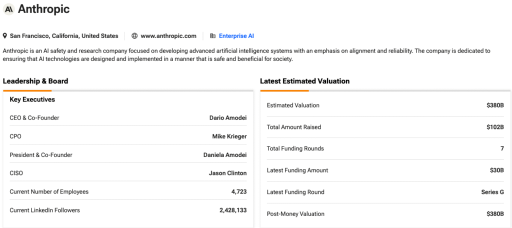This screenshot has height=228, width=512.
Task: Click the location pin icon
Action: point(5,36)
